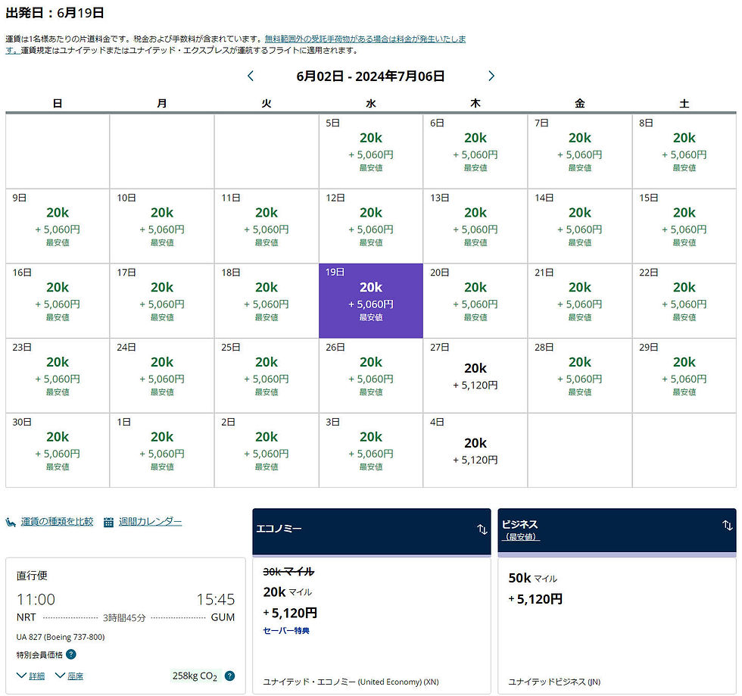Click the calendar icon beside 週間カレンダー
Image resolution: width=742 pixels, height=696 pixels.
tap(109, 523)
